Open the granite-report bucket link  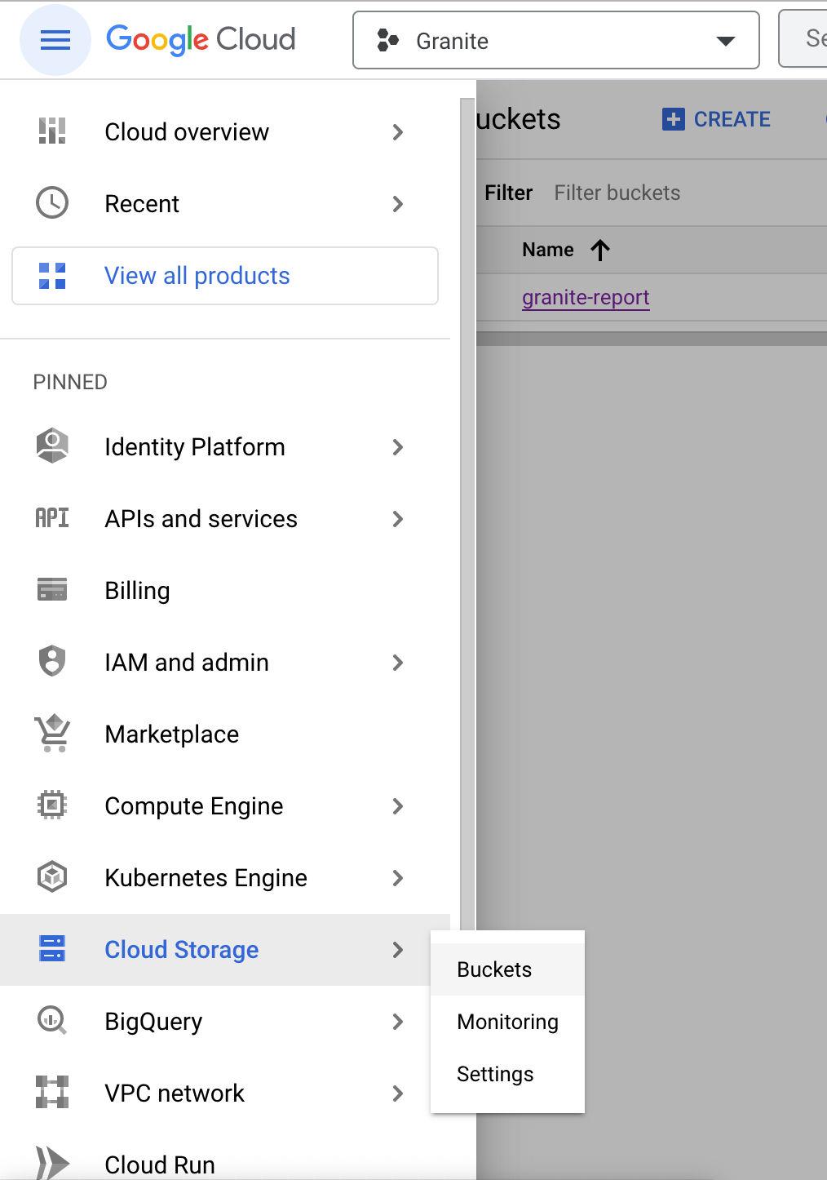(586, 297)
